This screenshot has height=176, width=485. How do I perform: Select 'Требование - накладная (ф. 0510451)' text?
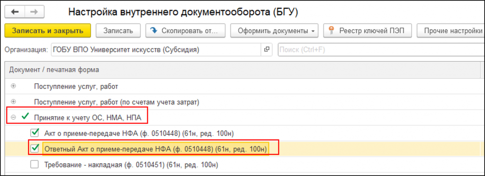(132, 165)
